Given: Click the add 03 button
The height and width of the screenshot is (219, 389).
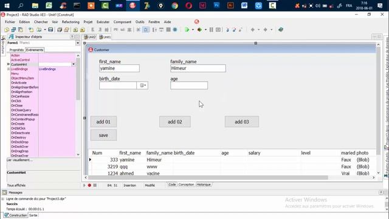Looking at the screenshot, I should pyautogui.click(x=242, y=122).
